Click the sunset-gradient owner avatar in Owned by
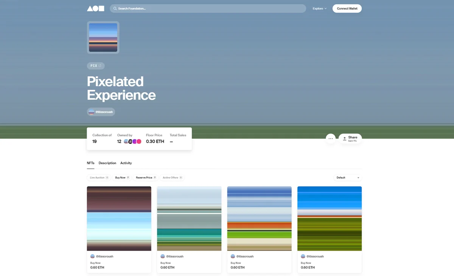 tap(126, 141)
